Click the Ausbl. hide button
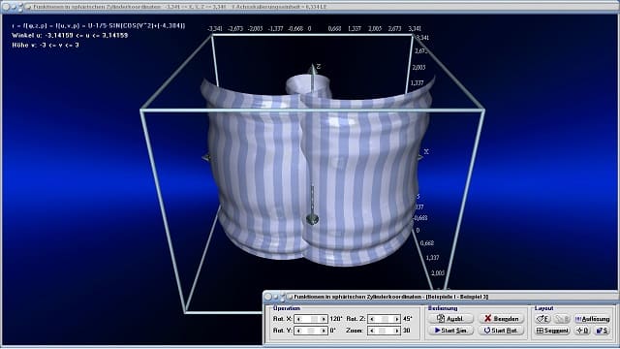The height and width of the screenshot is (349, 620). [x=450, y=319]
